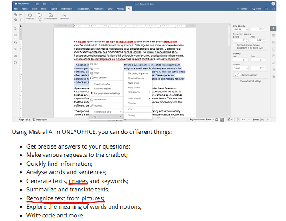
Task: Expand Word analysis submenu
Action: (138, 99)
